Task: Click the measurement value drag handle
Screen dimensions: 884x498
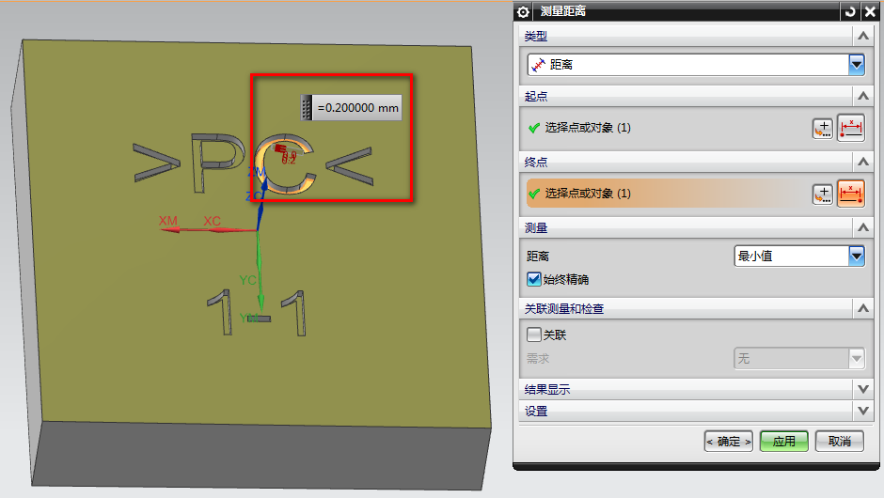Action: 306,108
